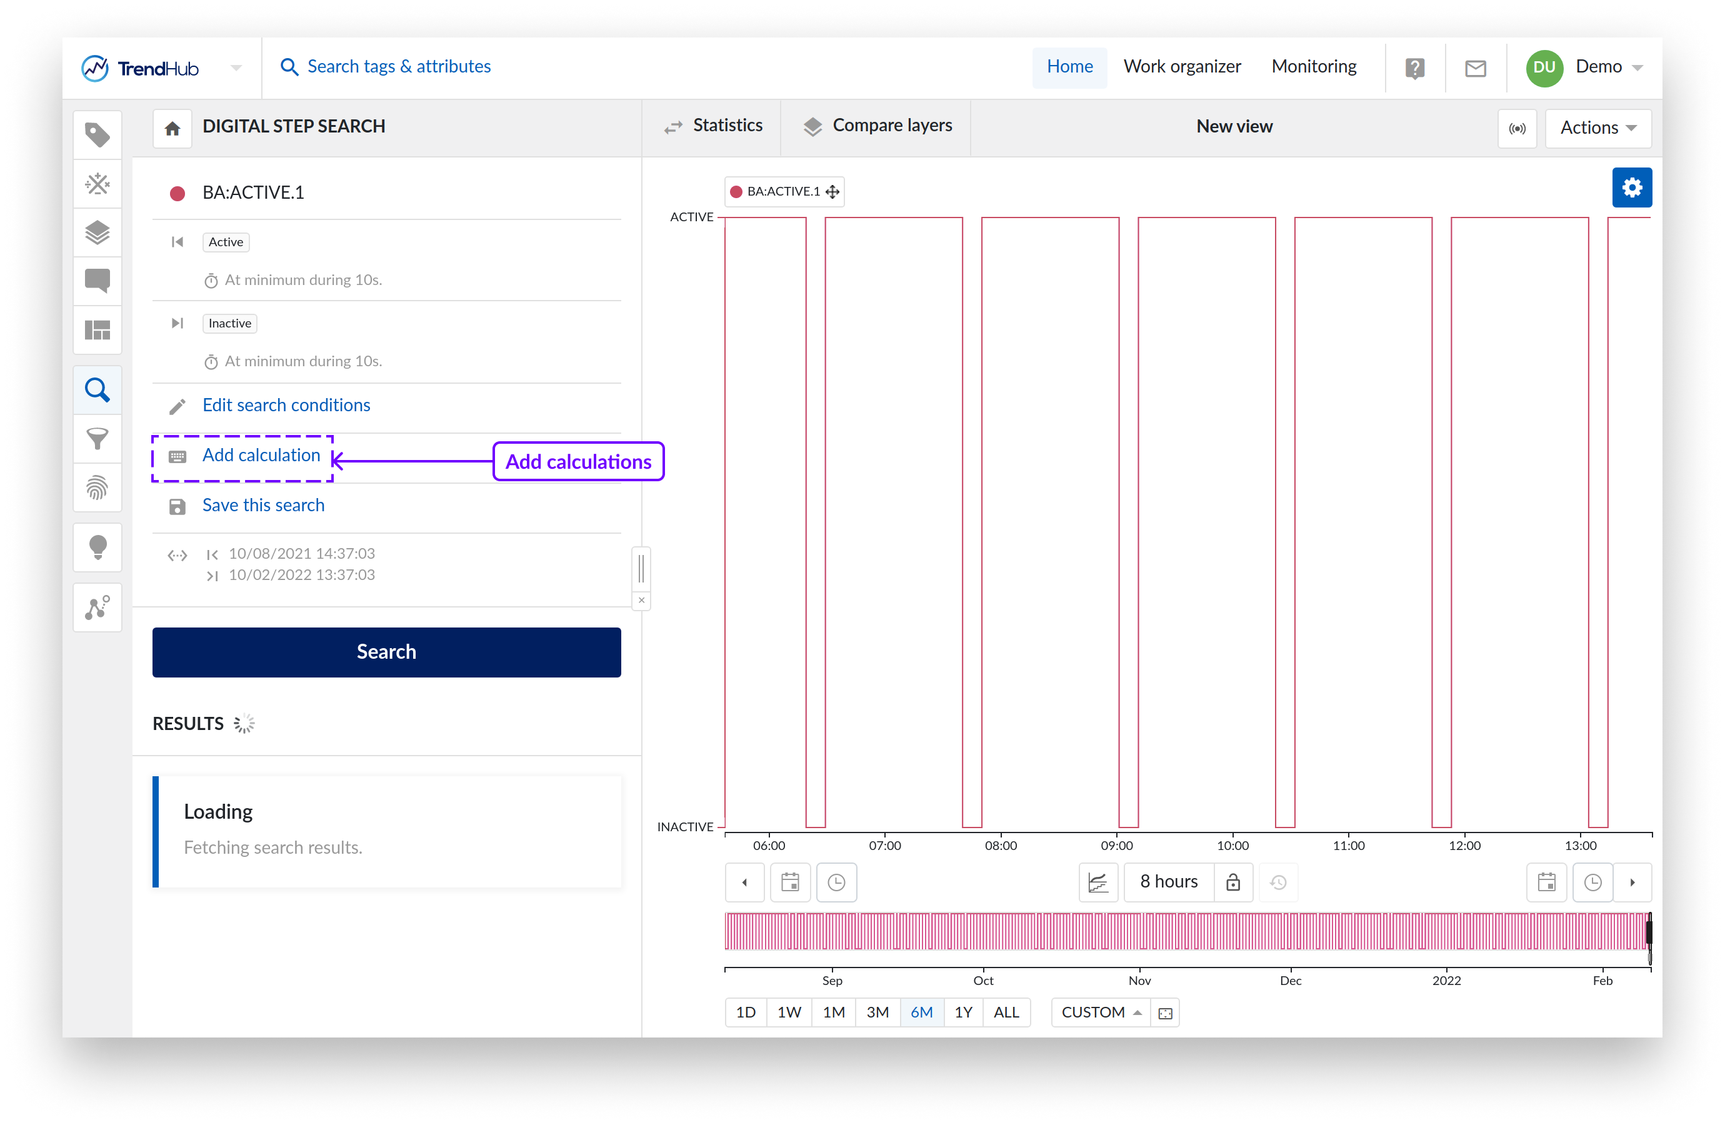Toggle the live mode broadcast button
This screenshot has width=1725, height=1125.
(1516, 128)
